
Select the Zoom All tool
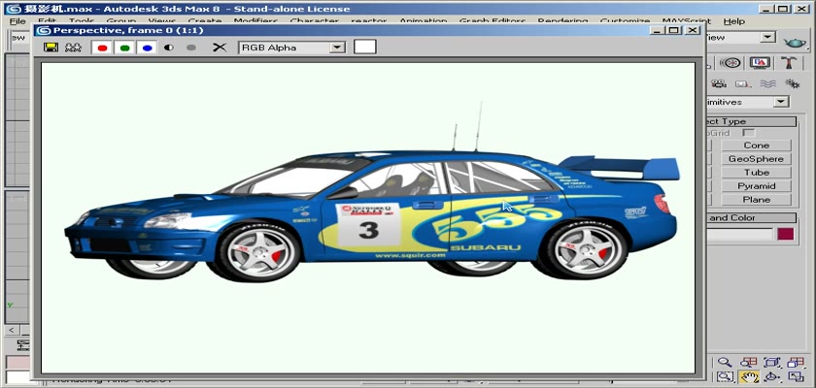coord(748,363)
